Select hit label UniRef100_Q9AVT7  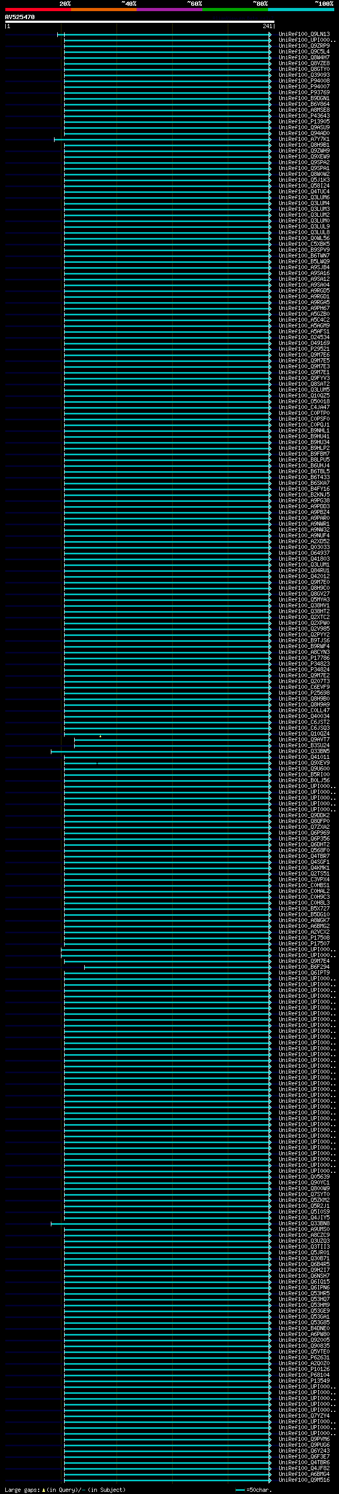pyautogui.click(x=304, y=739)
